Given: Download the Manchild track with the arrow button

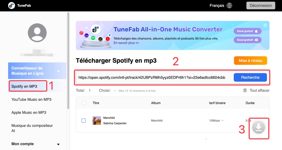Looking at the screenshot, I should pyautogui.click(x=259, y=127).
